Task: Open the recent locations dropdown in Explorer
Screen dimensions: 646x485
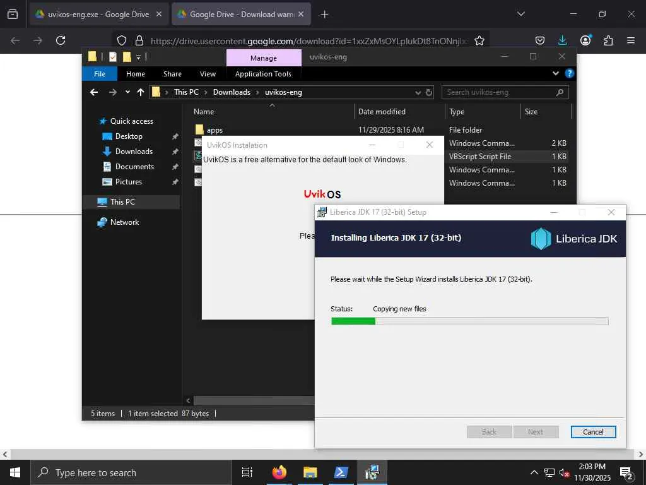Action: pos(127,92)
